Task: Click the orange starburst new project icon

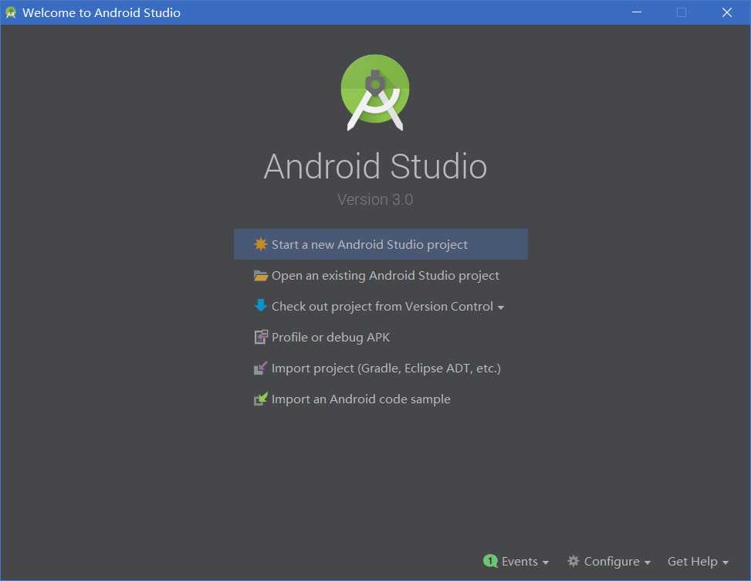Action: 260,244
